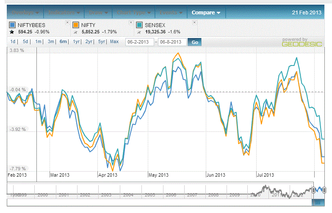Select the 3m time range

(x=51, y=41)
